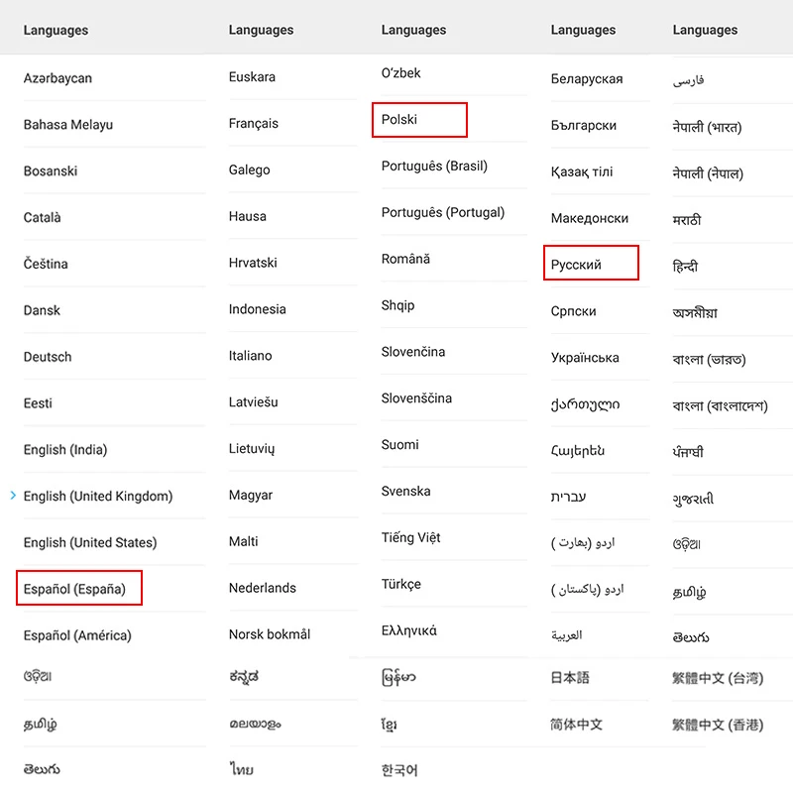Choose Bahasa Melayu language

click(x=68, y=125)
